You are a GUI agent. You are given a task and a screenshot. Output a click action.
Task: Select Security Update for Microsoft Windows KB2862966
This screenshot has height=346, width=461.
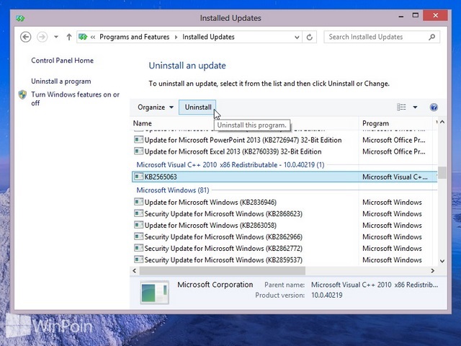(223, 237)
